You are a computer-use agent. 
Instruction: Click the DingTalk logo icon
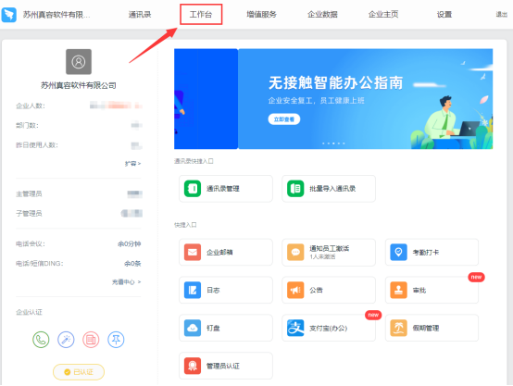tap(9, 15)
